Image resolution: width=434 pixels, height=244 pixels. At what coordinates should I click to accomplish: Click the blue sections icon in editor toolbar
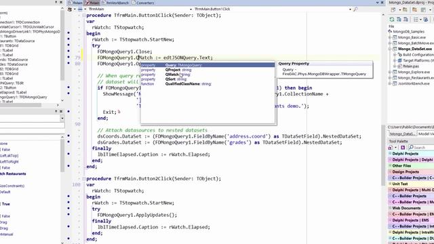click(x=80, y=9)
